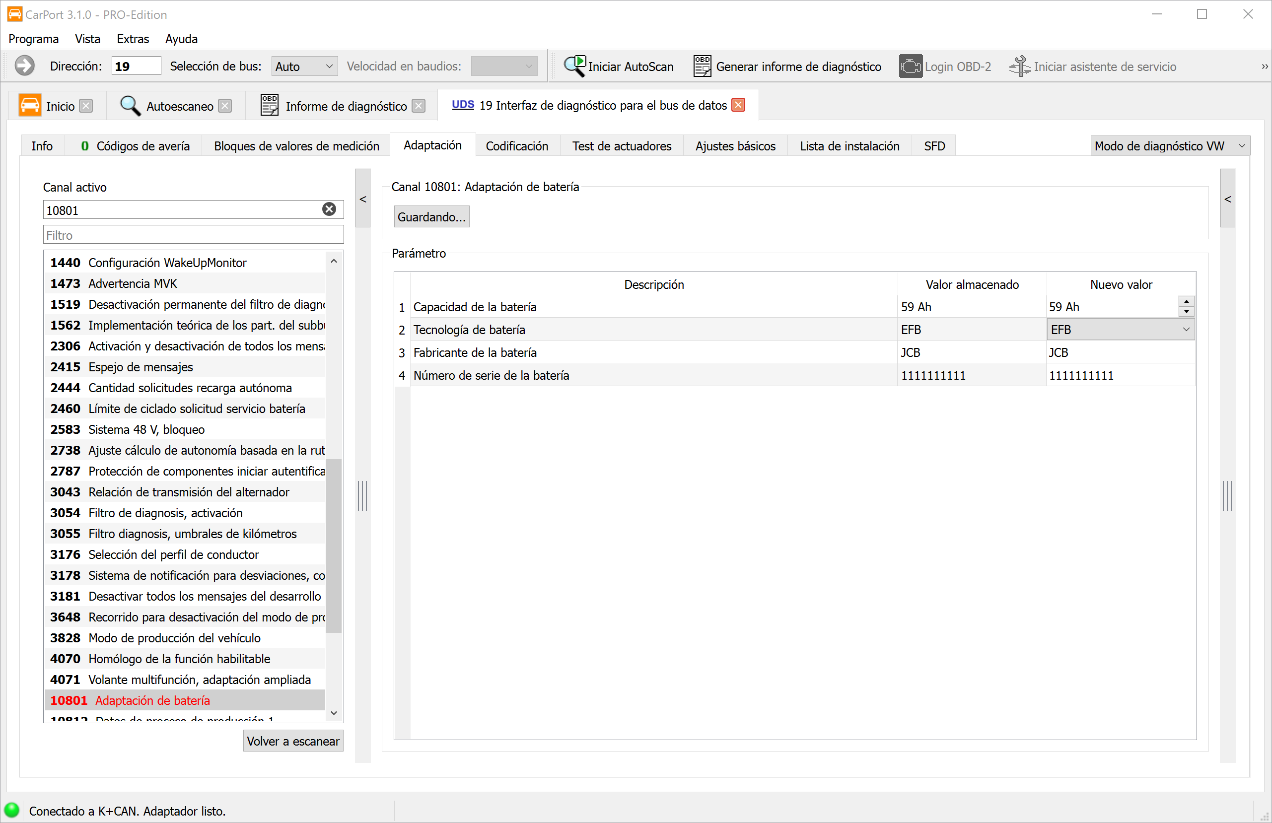Screen dimensions: 1272x823
Task: Switch to the Codificación tab
Action: tap(516, 146)
